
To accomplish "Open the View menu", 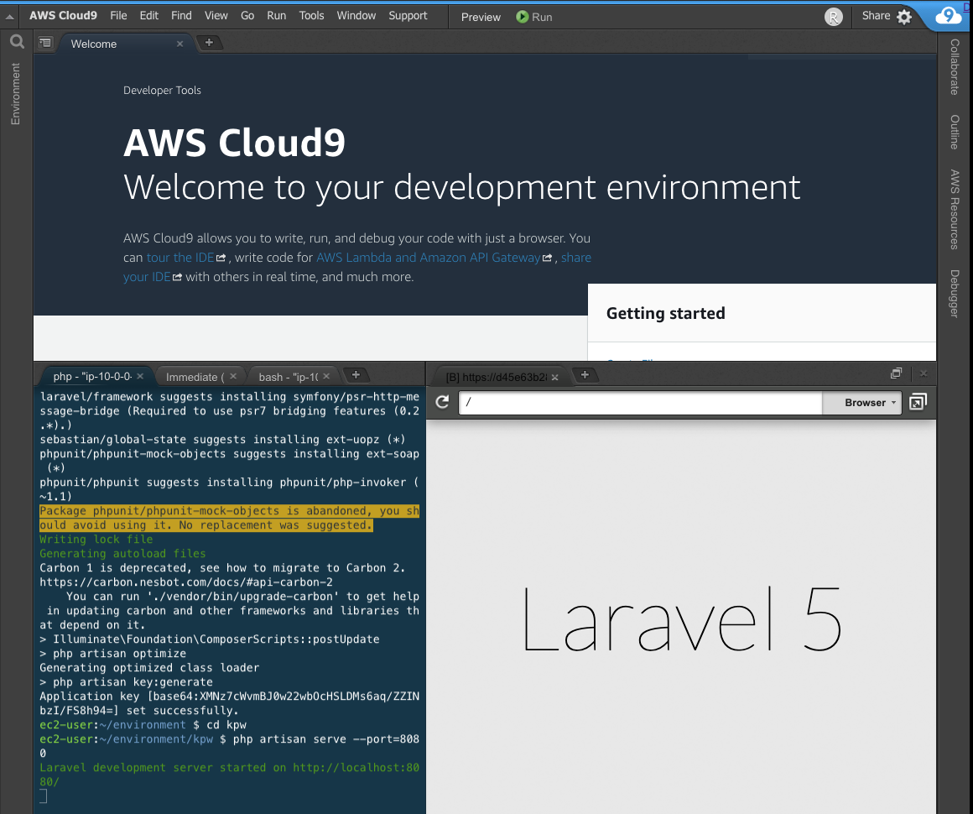I will [x=216, y=15].
